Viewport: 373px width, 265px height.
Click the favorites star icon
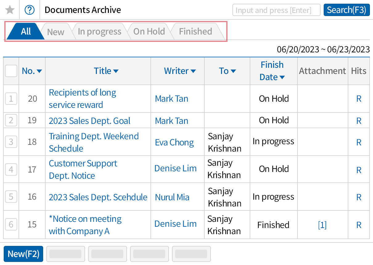point(10,10)
